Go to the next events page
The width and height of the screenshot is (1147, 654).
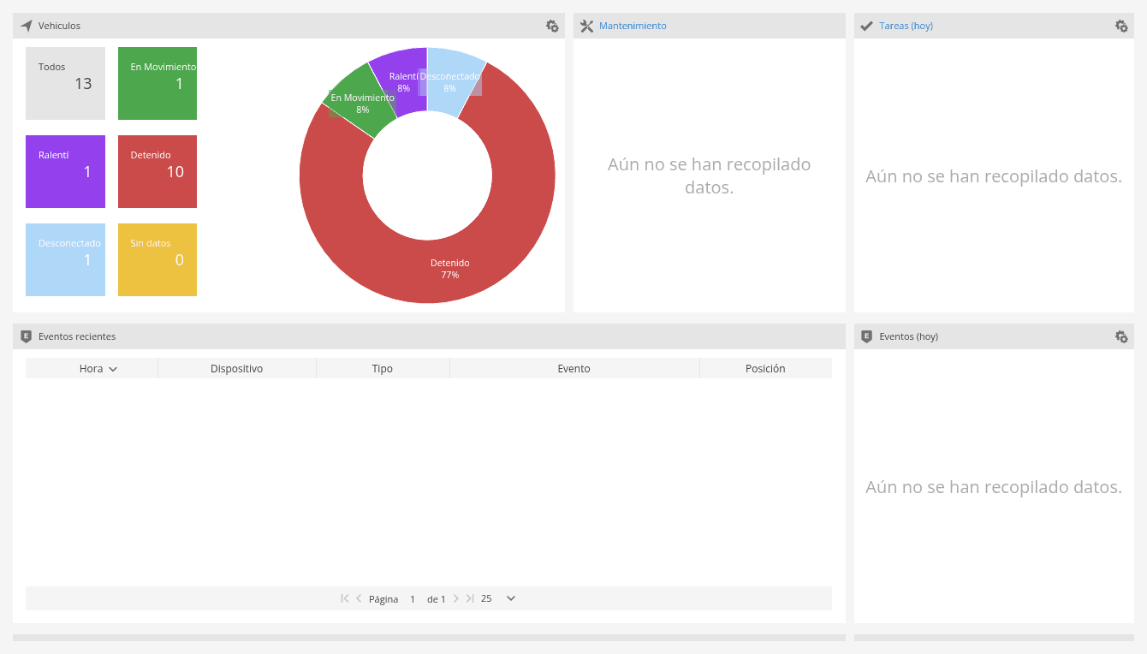(456, 598)
